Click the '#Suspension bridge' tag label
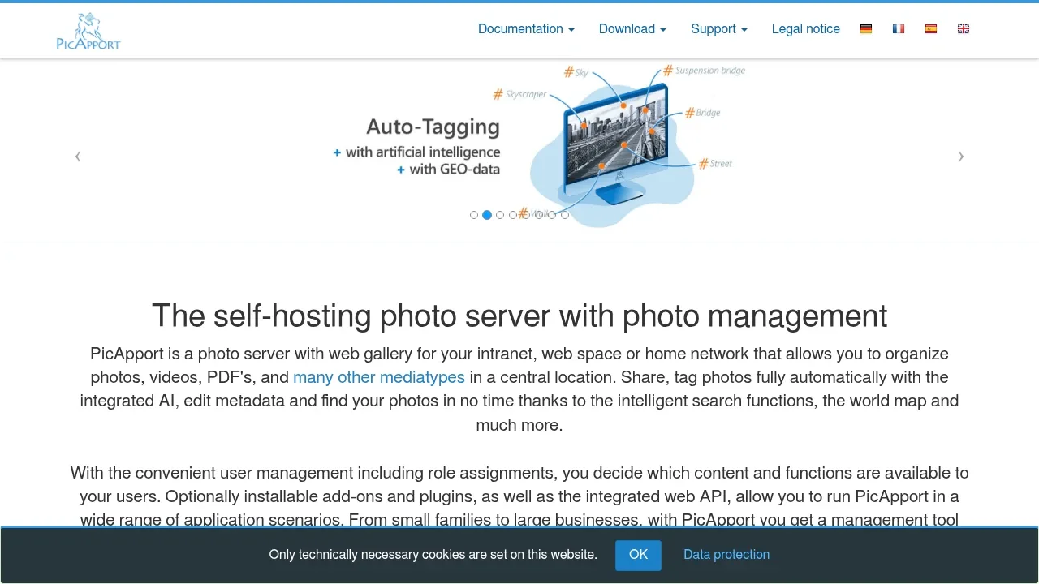Image resolution: width=1039 pixels, height=584 pixels. (x=705, y=71)
